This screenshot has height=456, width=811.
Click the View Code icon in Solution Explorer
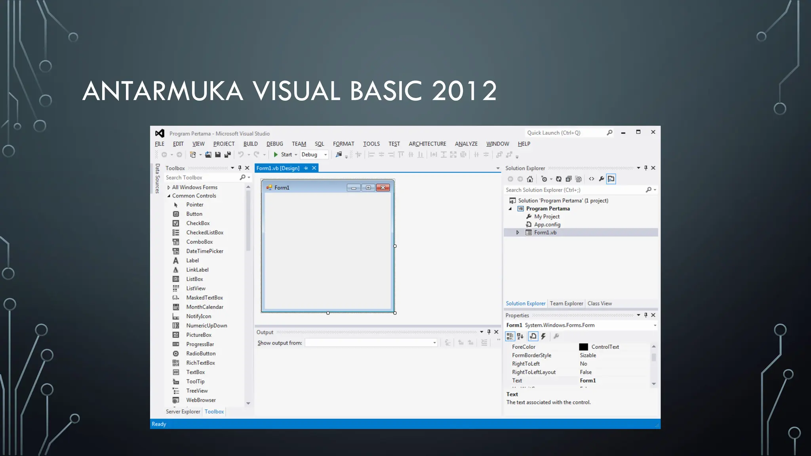coord(592,179)
